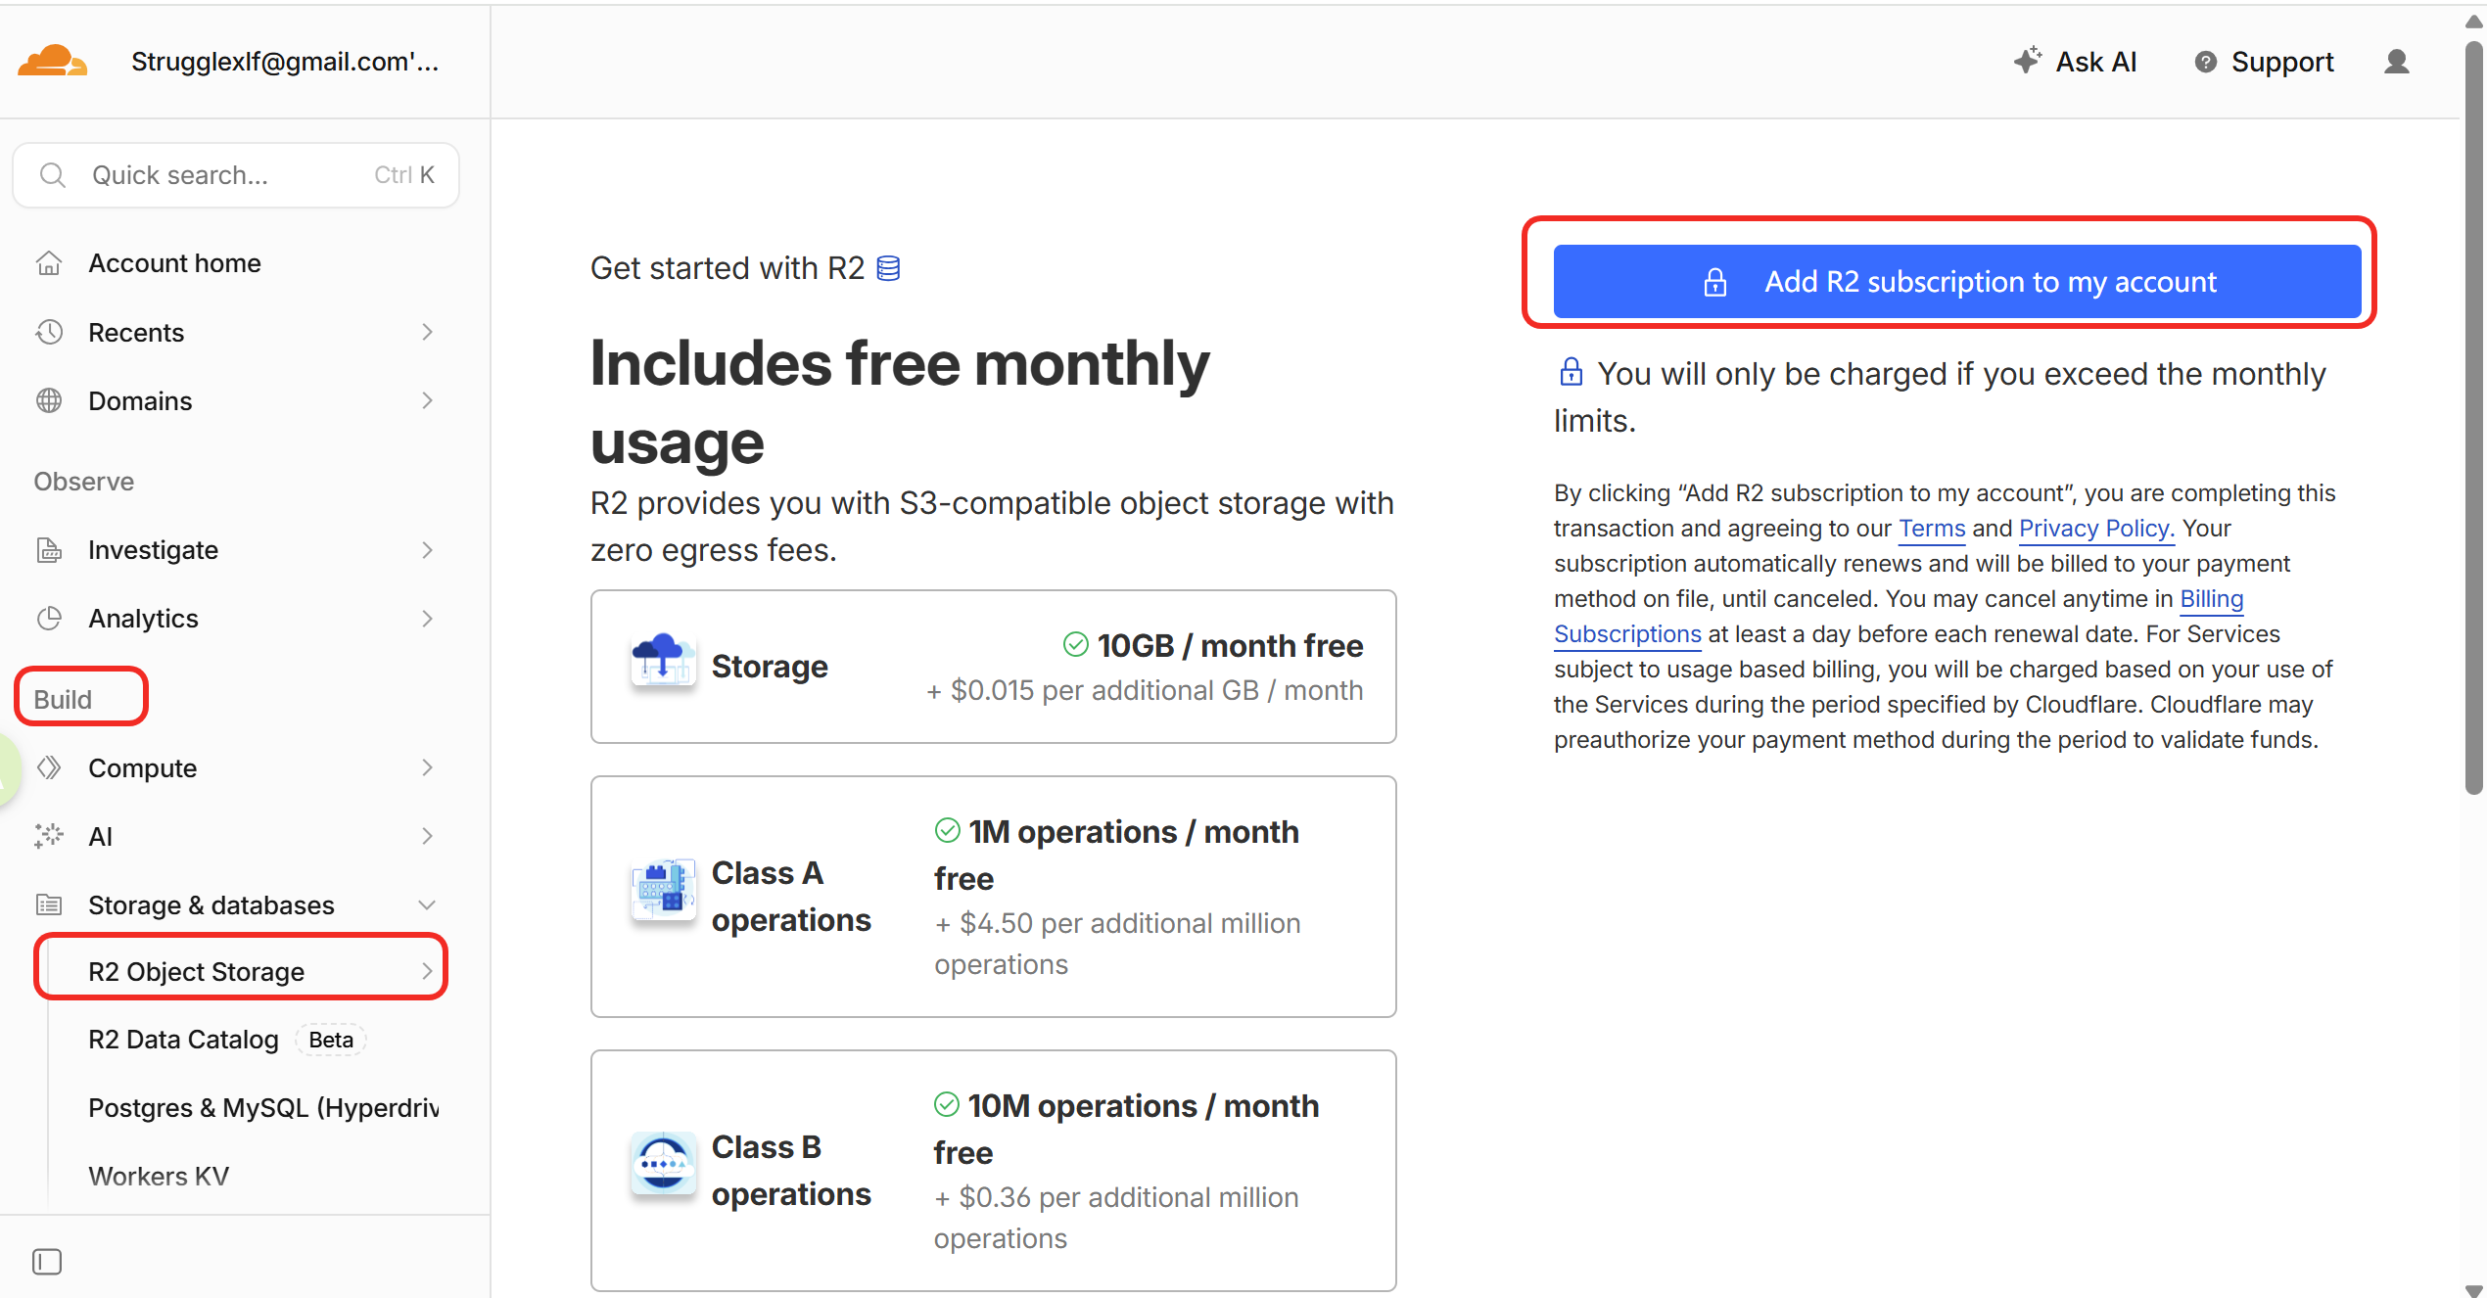This screenshot has width=2487, height=1298.
Task: Expand the R2 Object Storage chevron
Action: pos(427,971)
